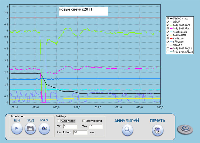The image size is (200, 143).
Task: Uncheck the cyan legend series checkbox
Action: point(168,32)
